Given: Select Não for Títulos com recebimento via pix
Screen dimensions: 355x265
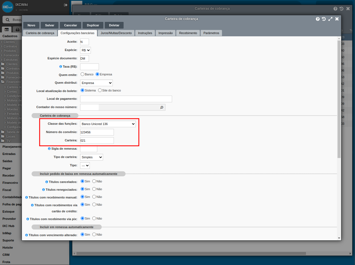Looking at the screenshot, I should [x=94, y=218].
